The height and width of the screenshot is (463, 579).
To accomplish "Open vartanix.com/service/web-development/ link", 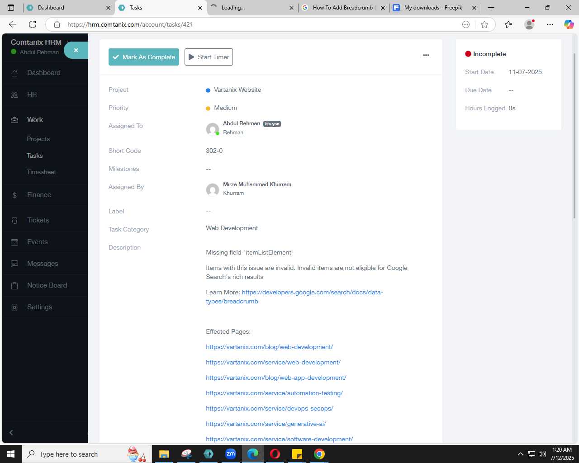I will pyautogui.click(x=273, y=362).
